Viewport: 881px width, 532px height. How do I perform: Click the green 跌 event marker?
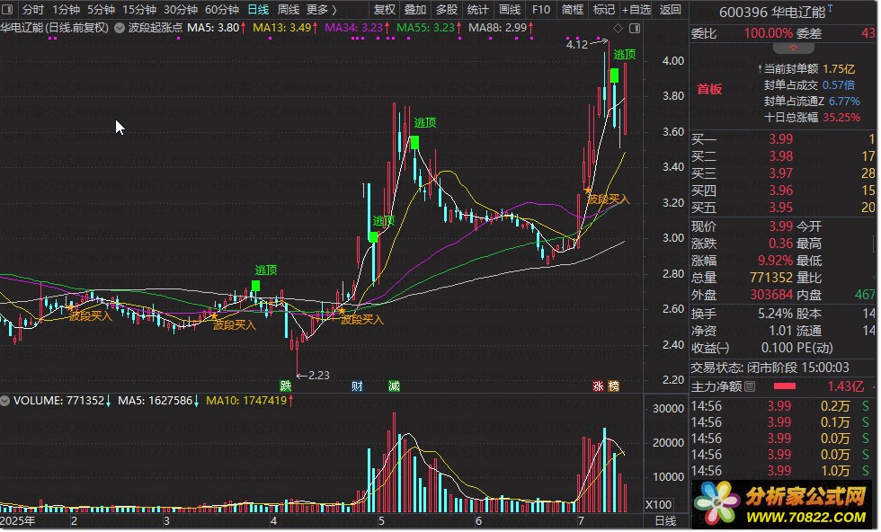point(286,386)
